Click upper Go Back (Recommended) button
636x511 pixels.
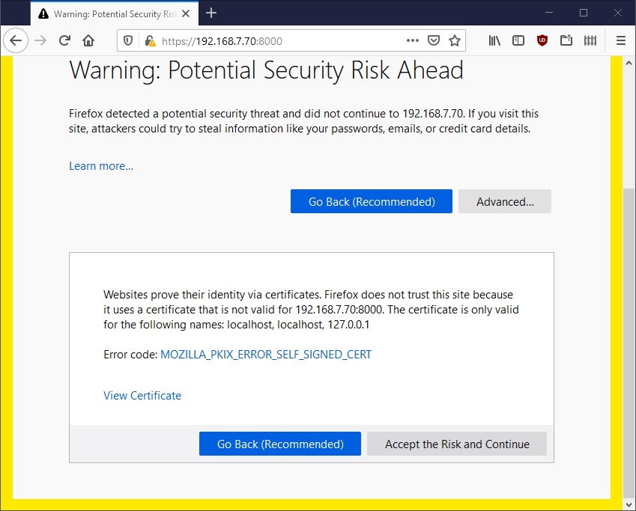372,201
